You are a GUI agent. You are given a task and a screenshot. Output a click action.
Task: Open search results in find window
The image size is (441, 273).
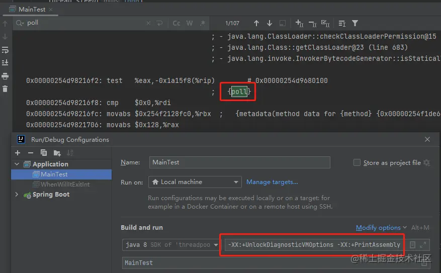[x=342, y=23]
